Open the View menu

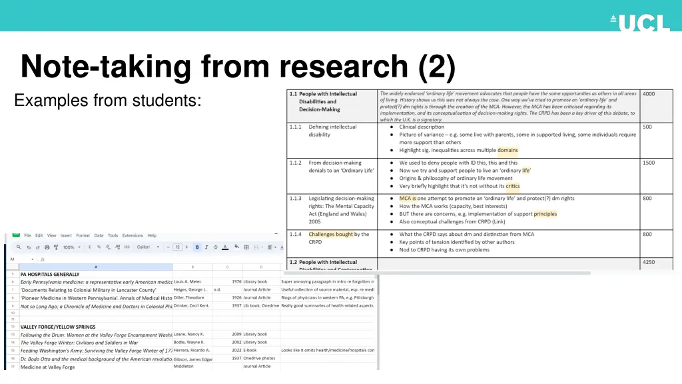52,235
